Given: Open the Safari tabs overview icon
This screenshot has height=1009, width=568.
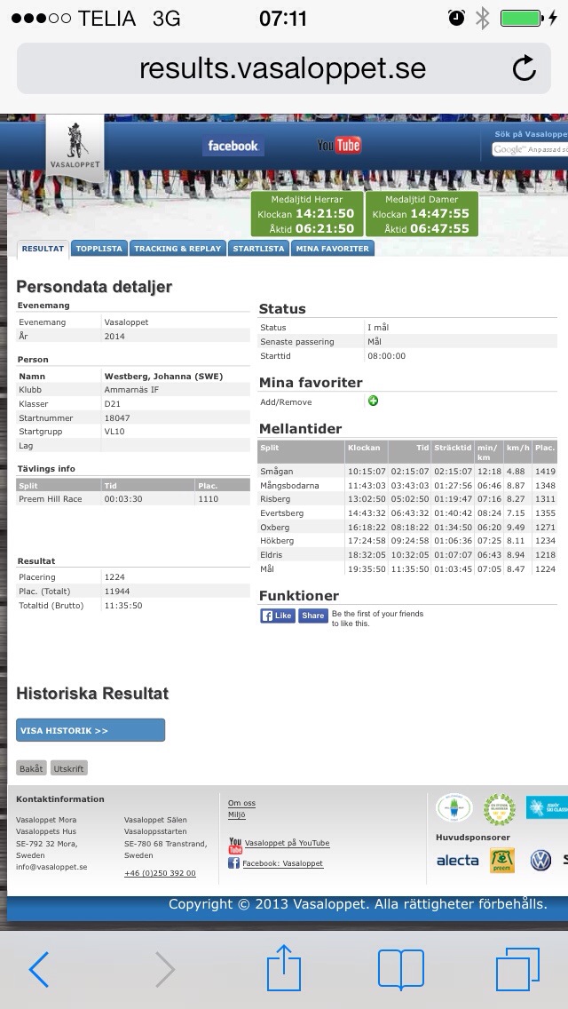Looking at the screenshot, I should point(517,969).
